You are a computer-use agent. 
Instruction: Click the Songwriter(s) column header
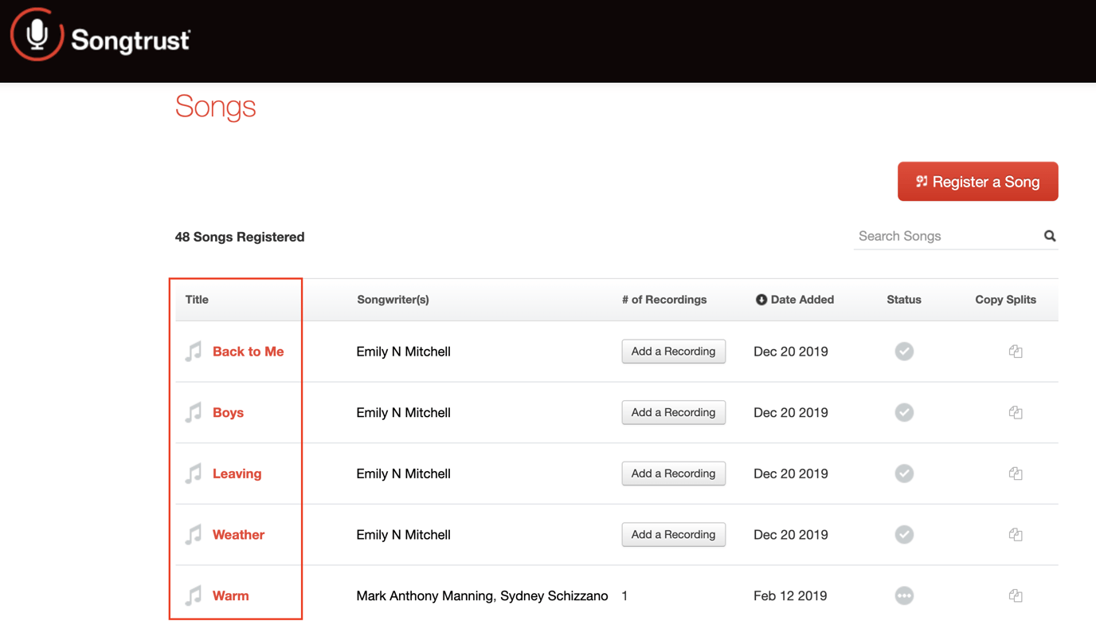(393, 300)
